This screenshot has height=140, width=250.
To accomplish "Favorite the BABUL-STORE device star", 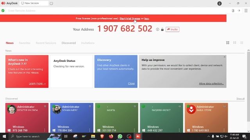I will point(225,106).
